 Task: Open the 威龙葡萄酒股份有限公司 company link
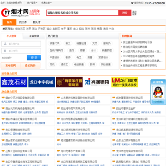[x=130, y=98]
